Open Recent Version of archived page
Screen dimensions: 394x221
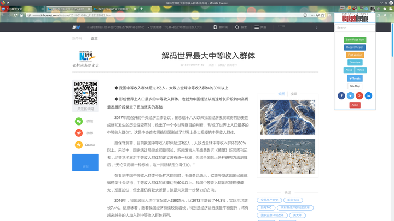coord(355,47)
